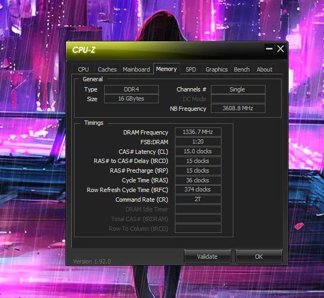Click the 374 clocks tRFC value
Screen dimensions: 324x298
click(x=198, y=190)
